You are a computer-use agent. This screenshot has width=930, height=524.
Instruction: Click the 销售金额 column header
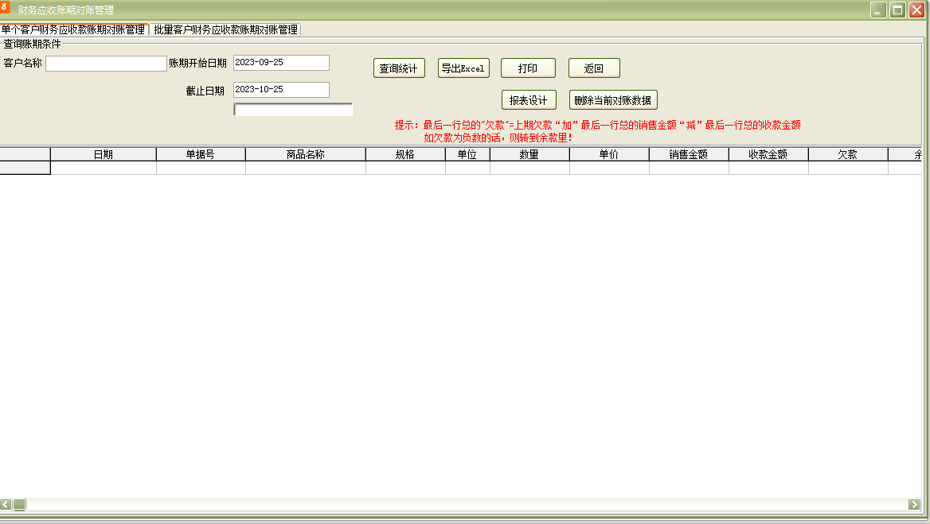point(689,154)
